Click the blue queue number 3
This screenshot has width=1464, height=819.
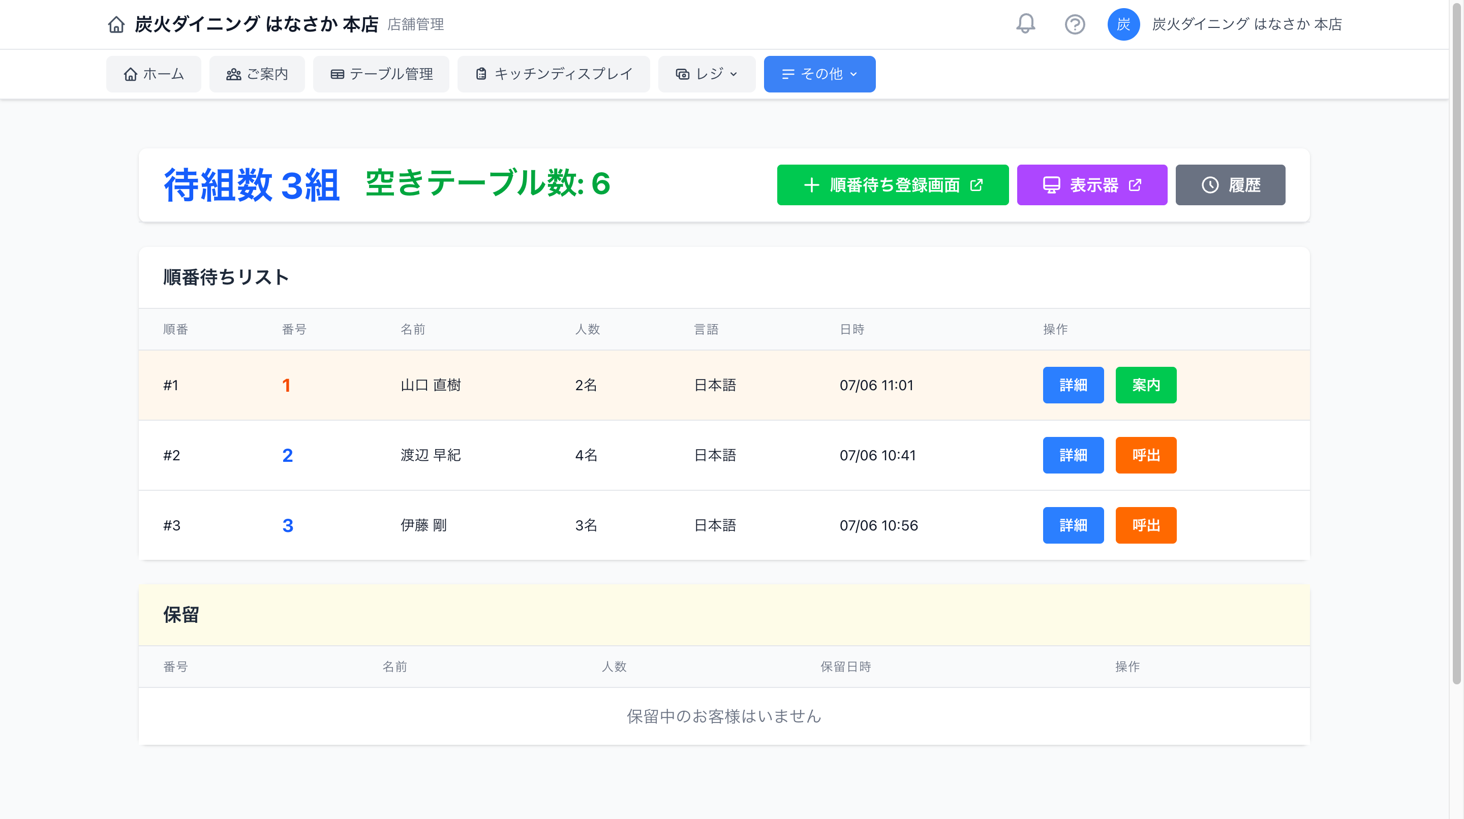point(287,525)
